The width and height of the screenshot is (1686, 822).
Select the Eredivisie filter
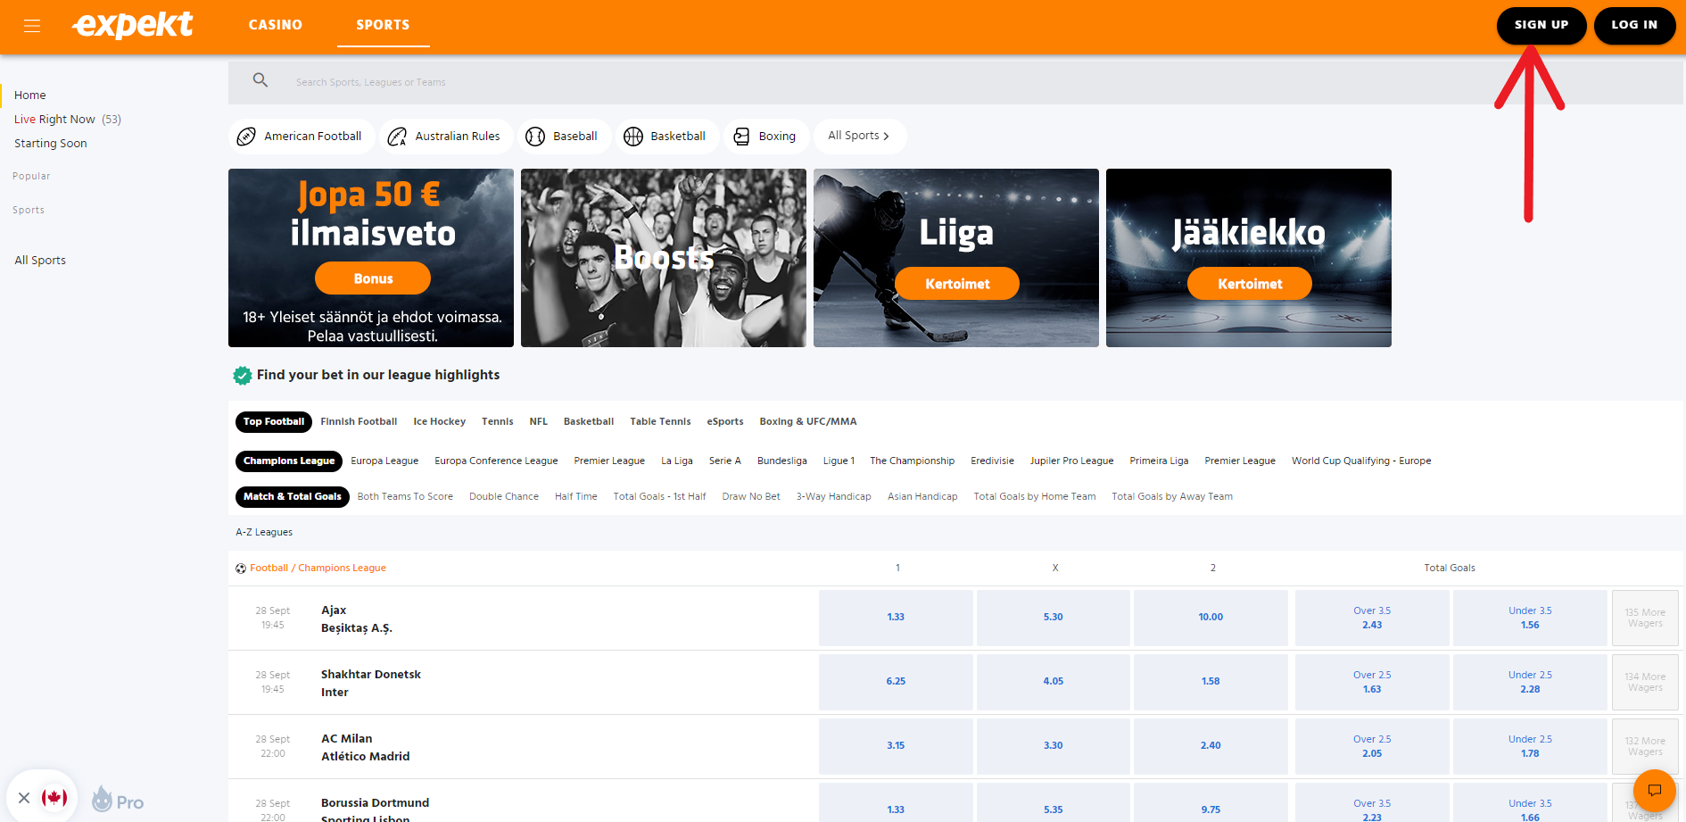pyautogui.click(x=993, y=461)
